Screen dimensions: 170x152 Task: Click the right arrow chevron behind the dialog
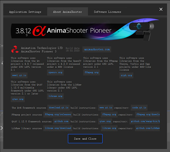click(2, 128)
